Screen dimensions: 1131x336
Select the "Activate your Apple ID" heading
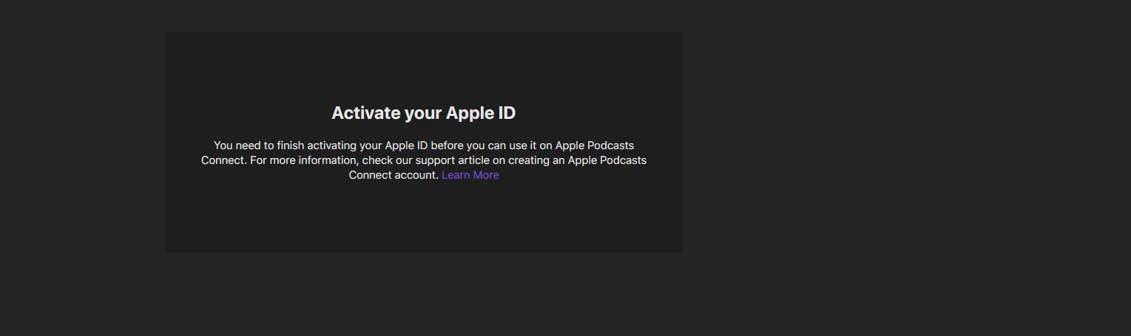point(424,113)
